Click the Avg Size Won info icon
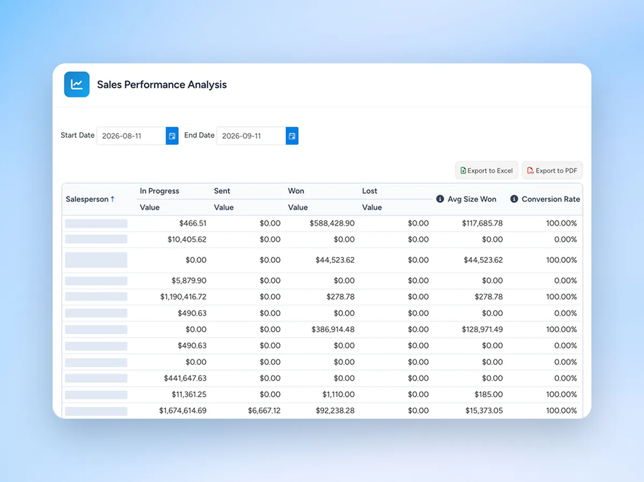Screen dimensions: 644x482 pos(441,199)
